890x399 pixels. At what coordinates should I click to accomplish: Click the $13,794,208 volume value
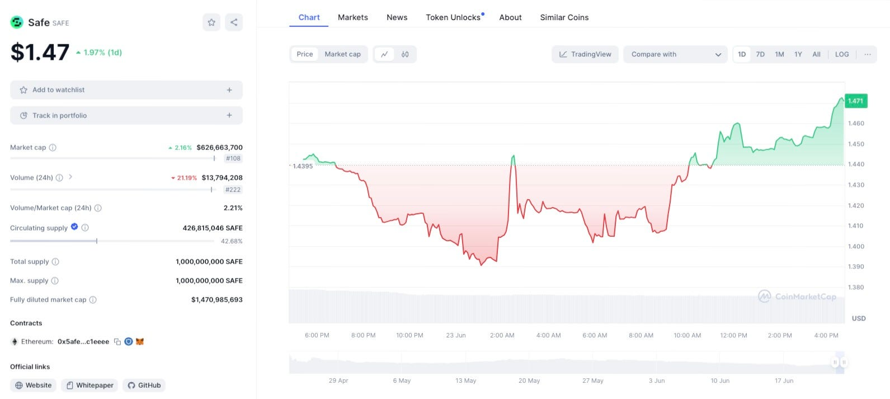(222, 178)
